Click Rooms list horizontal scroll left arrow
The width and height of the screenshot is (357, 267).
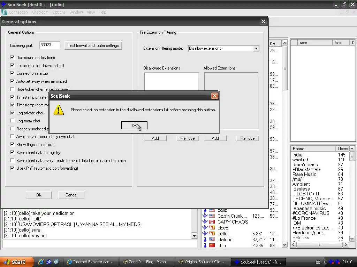tap(294, 244)
